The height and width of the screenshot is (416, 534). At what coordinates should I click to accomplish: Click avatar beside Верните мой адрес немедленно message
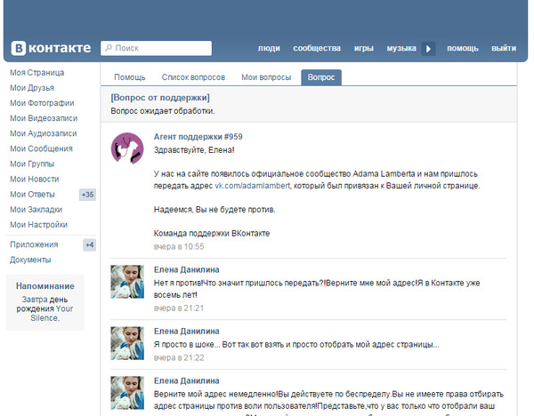pos(127,393)
